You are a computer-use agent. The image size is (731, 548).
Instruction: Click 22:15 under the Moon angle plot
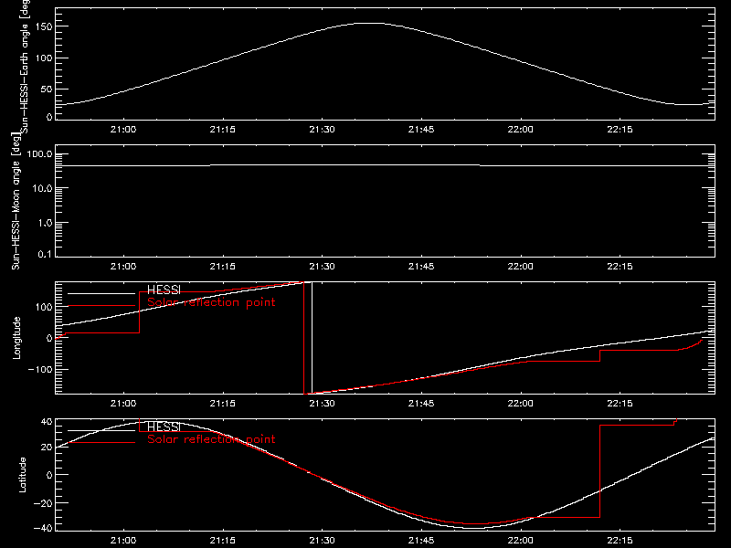pos(620,267)
